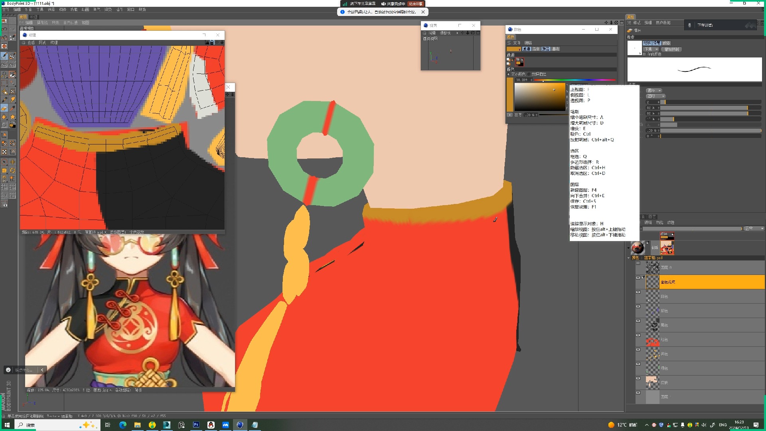Click the 增加预制 button in brush settings
Image resolution: width=766 pixels, height=431 pixels.
(671, 49)
